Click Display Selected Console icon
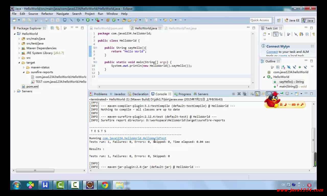 pos(287,94)
